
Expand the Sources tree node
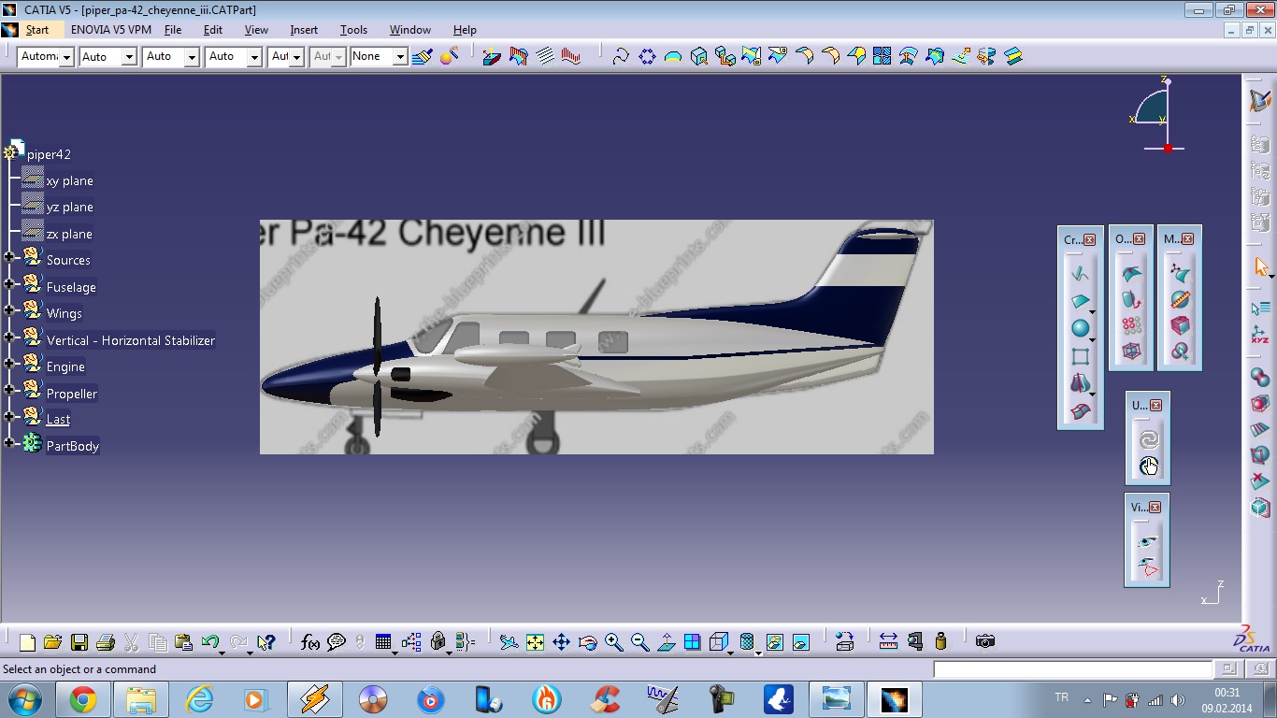(x=9, y=257)
